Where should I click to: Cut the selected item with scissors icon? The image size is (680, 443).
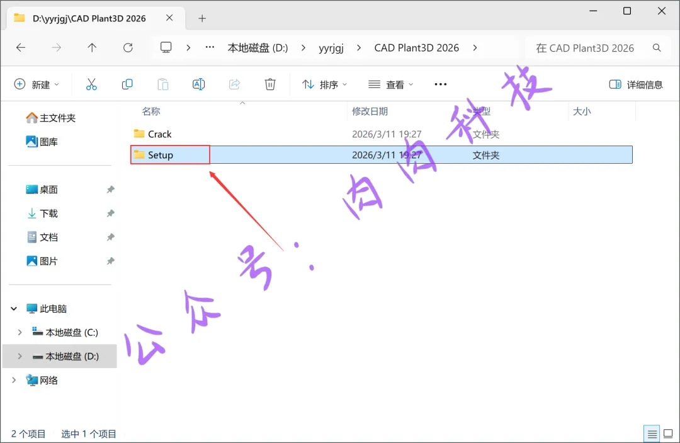pos(91,84)
